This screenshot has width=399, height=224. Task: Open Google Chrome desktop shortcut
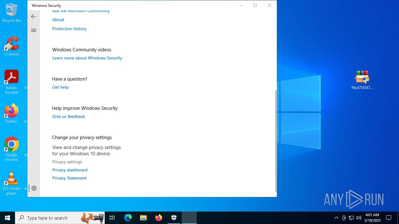[12, 149]
